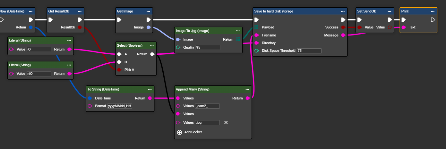Viewport: 446px width, 149px height.
Task: Click the Date Time input socket
Action: (90, 98)
